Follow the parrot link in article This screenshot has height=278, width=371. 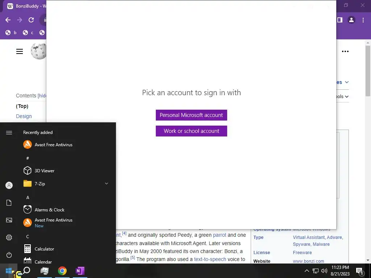[x=219, y=235]
